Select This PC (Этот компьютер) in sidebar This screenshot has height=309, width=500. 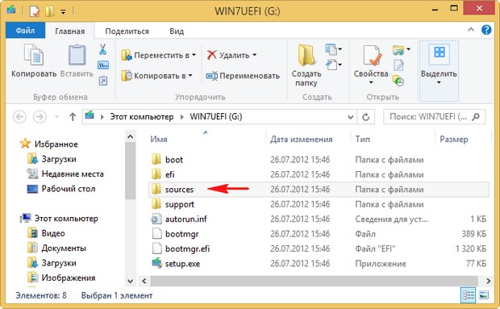coord(59,219)
